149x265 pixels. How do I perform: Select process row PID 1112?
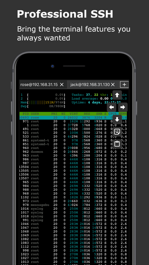73,247
